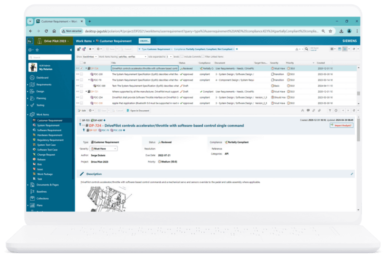This screenshot has height=257, width=386.
Task: Click the description edit pencil on the right
Action: (351, 174)
